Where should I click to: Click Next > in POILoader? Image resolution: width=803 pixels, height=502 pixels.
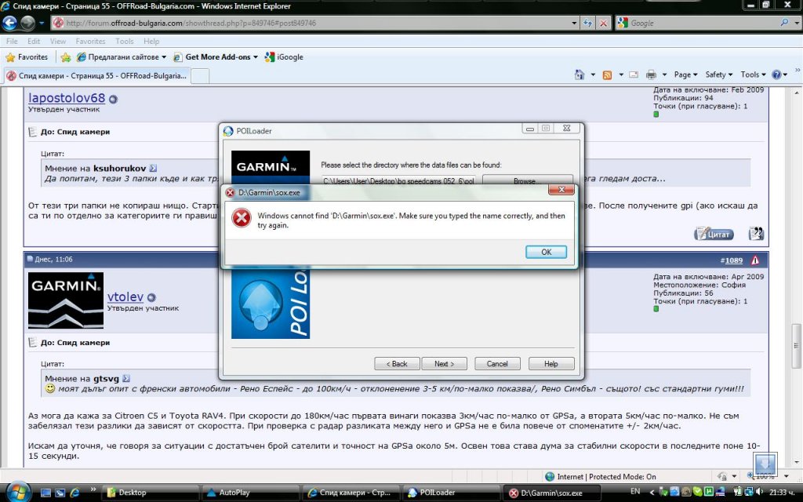(x=444, y=364)
